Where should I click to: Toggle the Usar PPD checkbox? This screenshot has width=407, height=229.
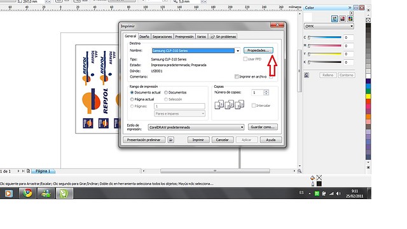pos(245,59)
